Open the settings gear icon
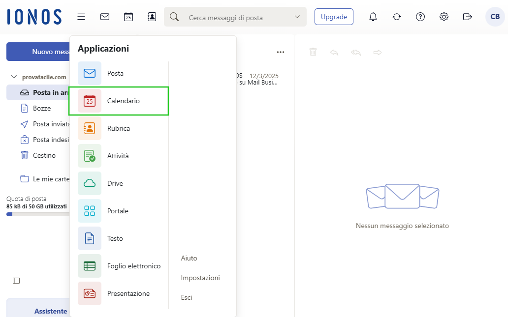This screenshot has height=317, width=508. 444,17
